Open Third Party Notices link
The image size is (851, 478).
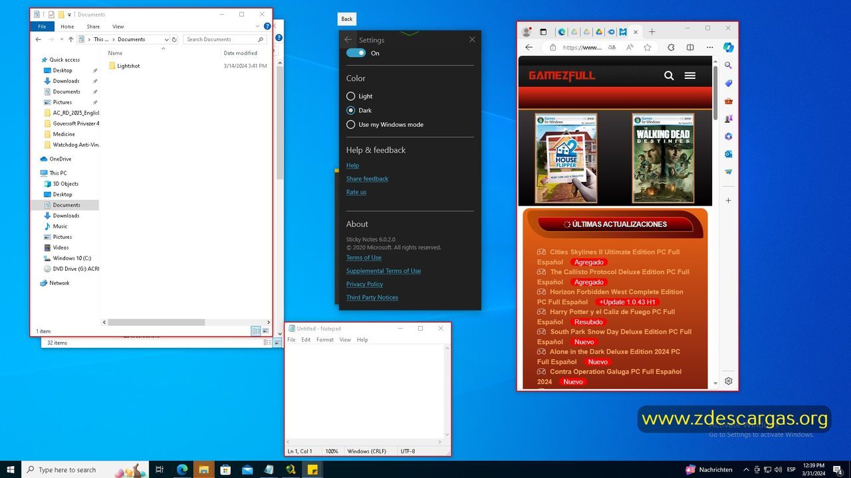pos(372,297)
